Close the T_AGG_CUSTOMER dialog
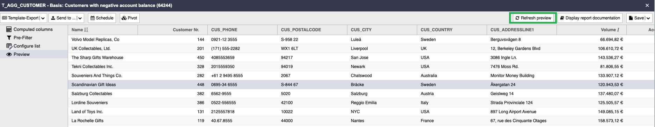This screenshot has width=655, height=127. point(647,6)
